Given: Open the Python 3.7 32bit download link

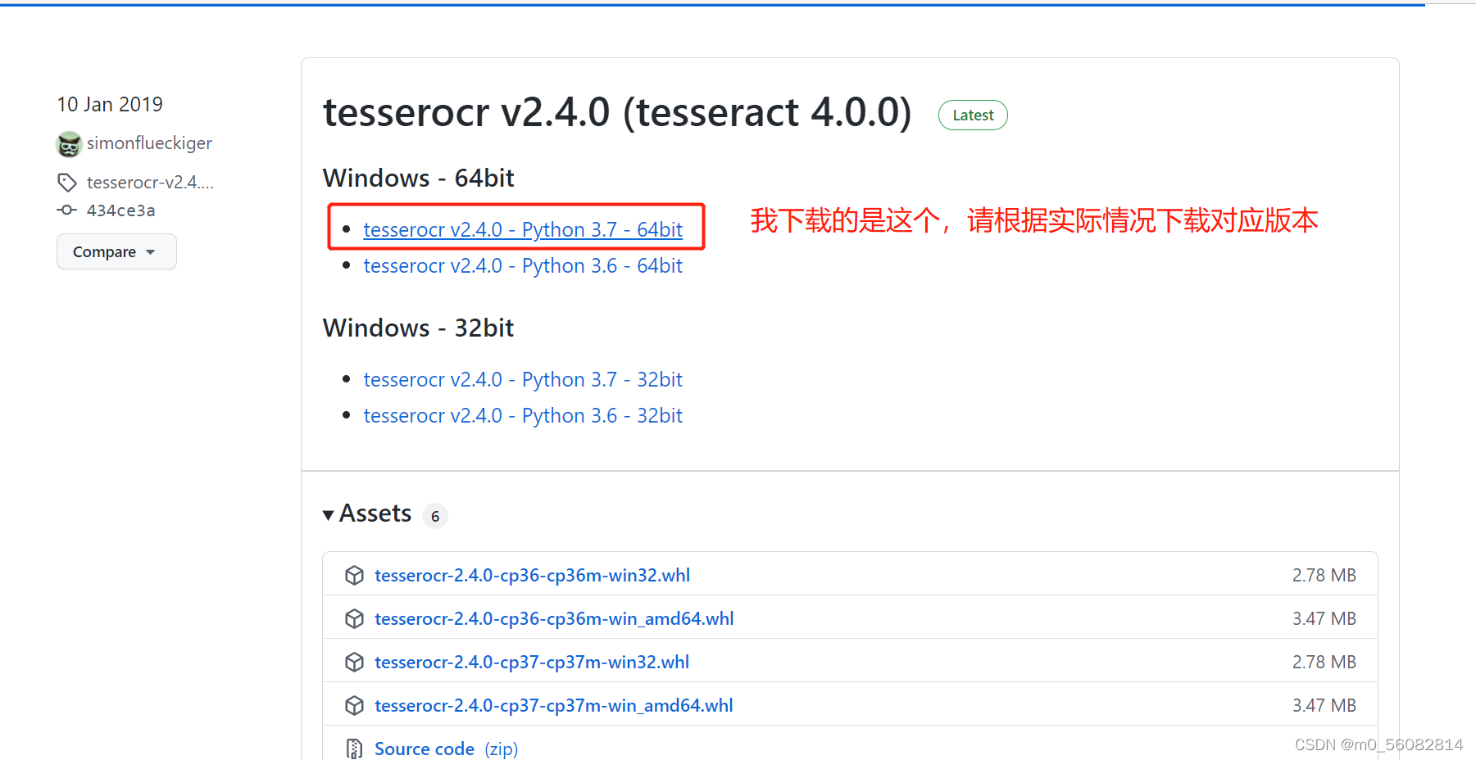Looking at the screenshot, I should click(x=523, y=380).
